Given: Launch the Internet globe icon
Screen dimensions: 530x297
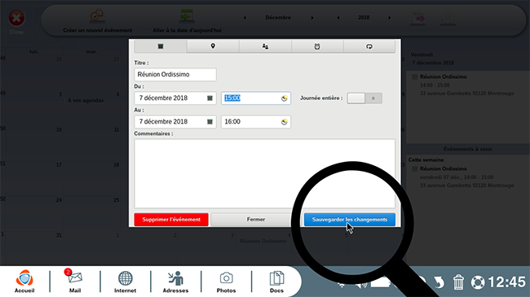Looking at the screenshot, I should click(125, 282).
